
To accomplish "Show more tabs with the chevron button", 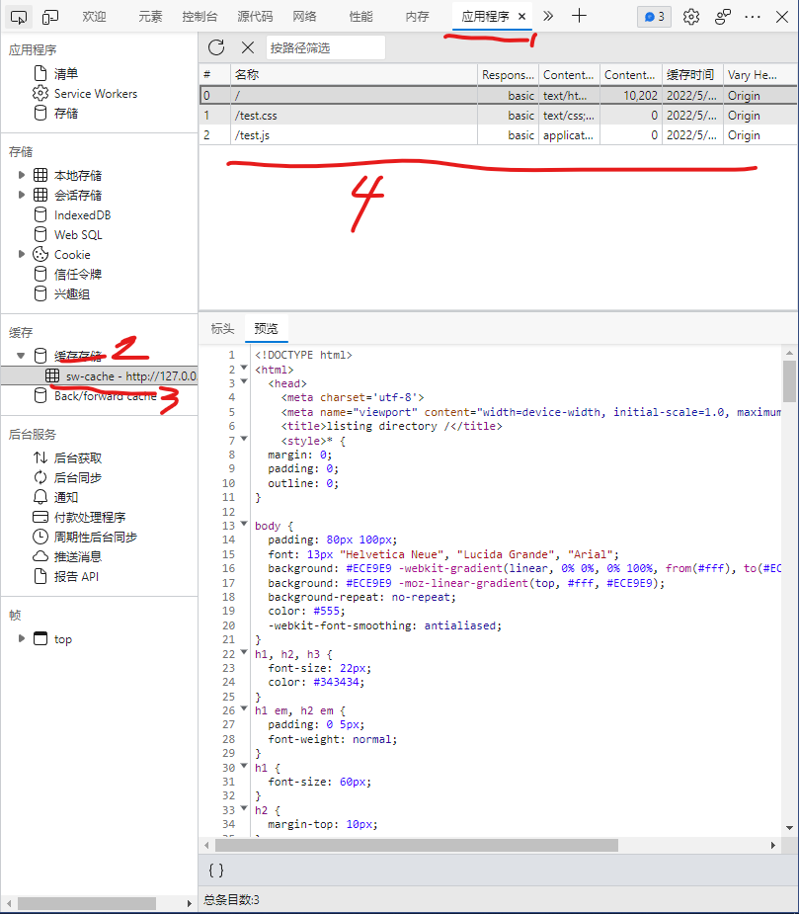I will tap(548, 16).
